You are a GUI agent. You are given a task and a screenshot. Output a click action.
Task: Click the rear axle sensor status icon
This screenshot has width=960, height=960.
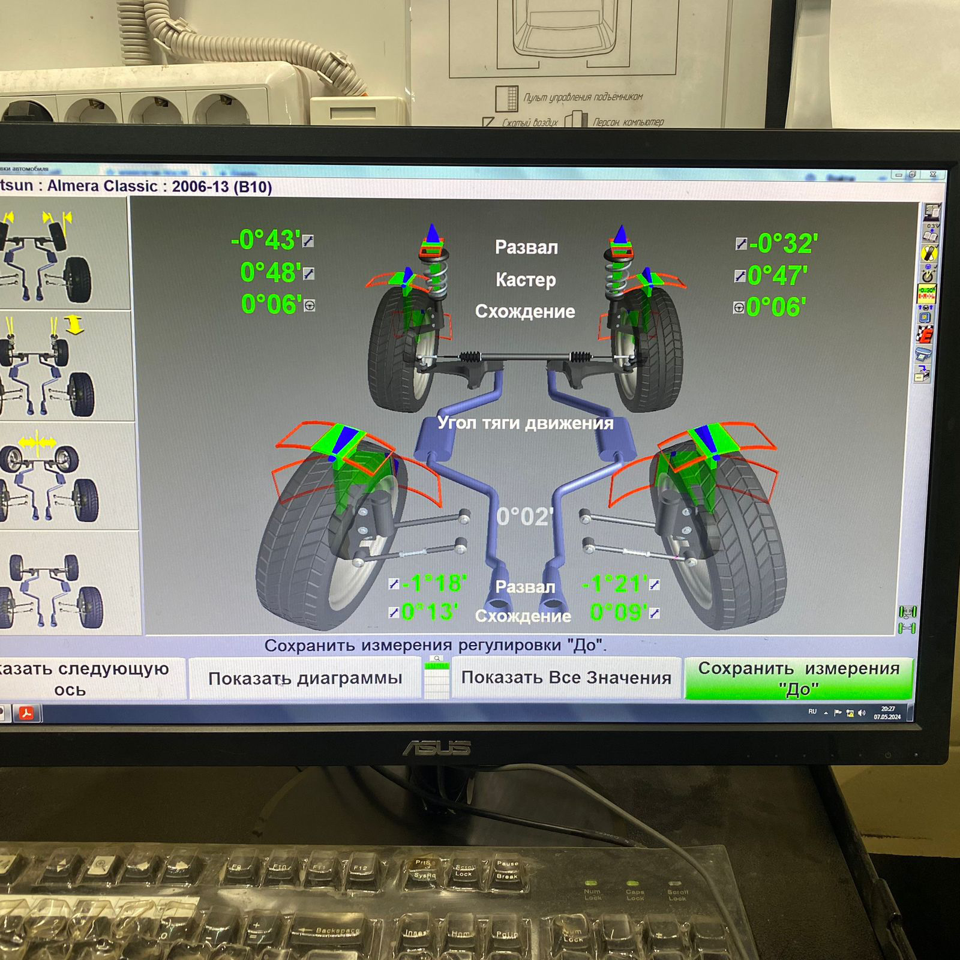point(907,628)
